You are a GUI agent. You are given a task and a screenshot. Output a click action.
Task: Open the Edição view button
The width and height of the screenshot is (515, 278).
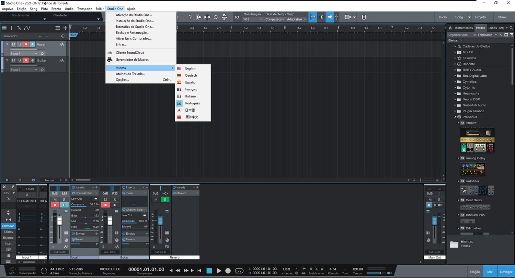tap(475, 271)
